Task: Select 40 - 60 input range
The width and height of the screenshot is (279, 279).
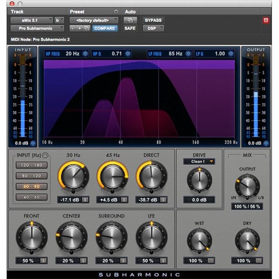Action: pyautogui.click(x=32, y=197)
